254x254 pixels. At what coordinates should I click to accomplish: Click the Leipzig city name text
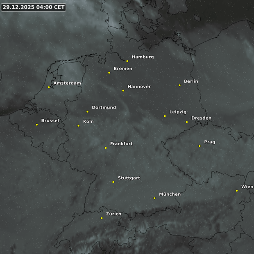(178, 112)
